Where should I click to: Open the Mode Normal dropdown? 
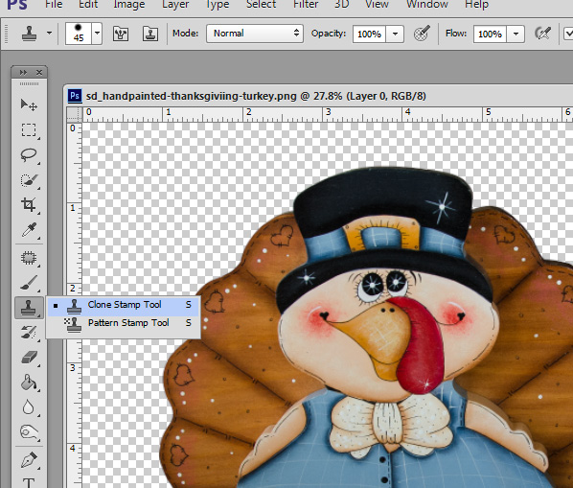(255, 34)
